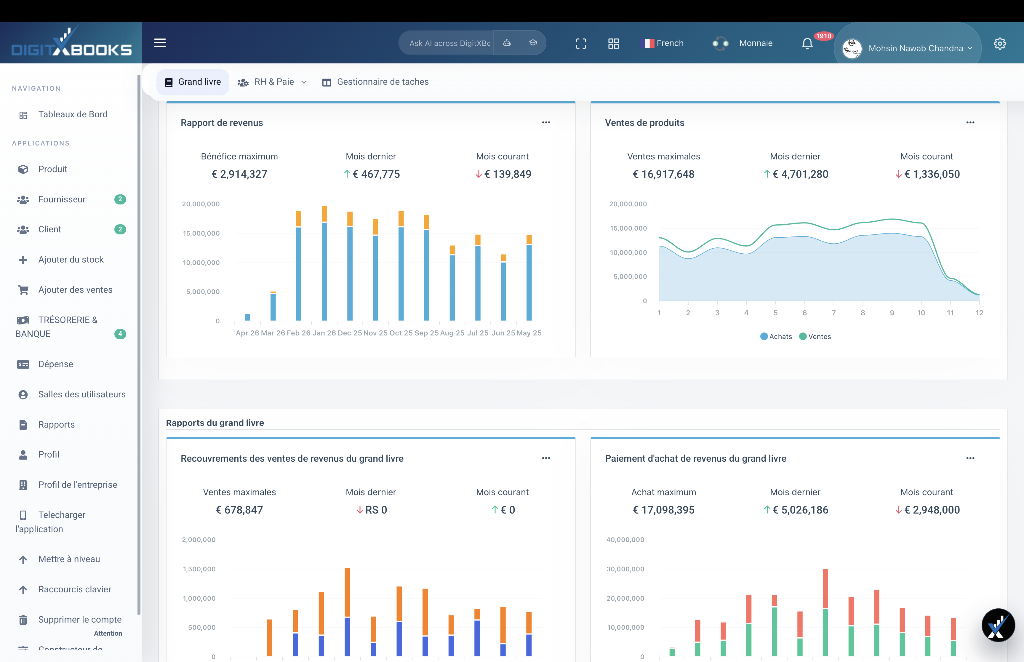This screenshot has width=1024, height=662.
Task: Open notifications bell with 1910 badge
Action: click(x=807, y=44)
